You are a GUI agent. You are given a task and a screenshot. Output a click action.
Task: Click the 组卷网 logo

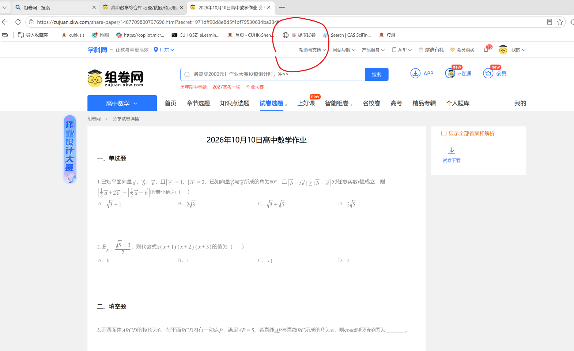115,78
